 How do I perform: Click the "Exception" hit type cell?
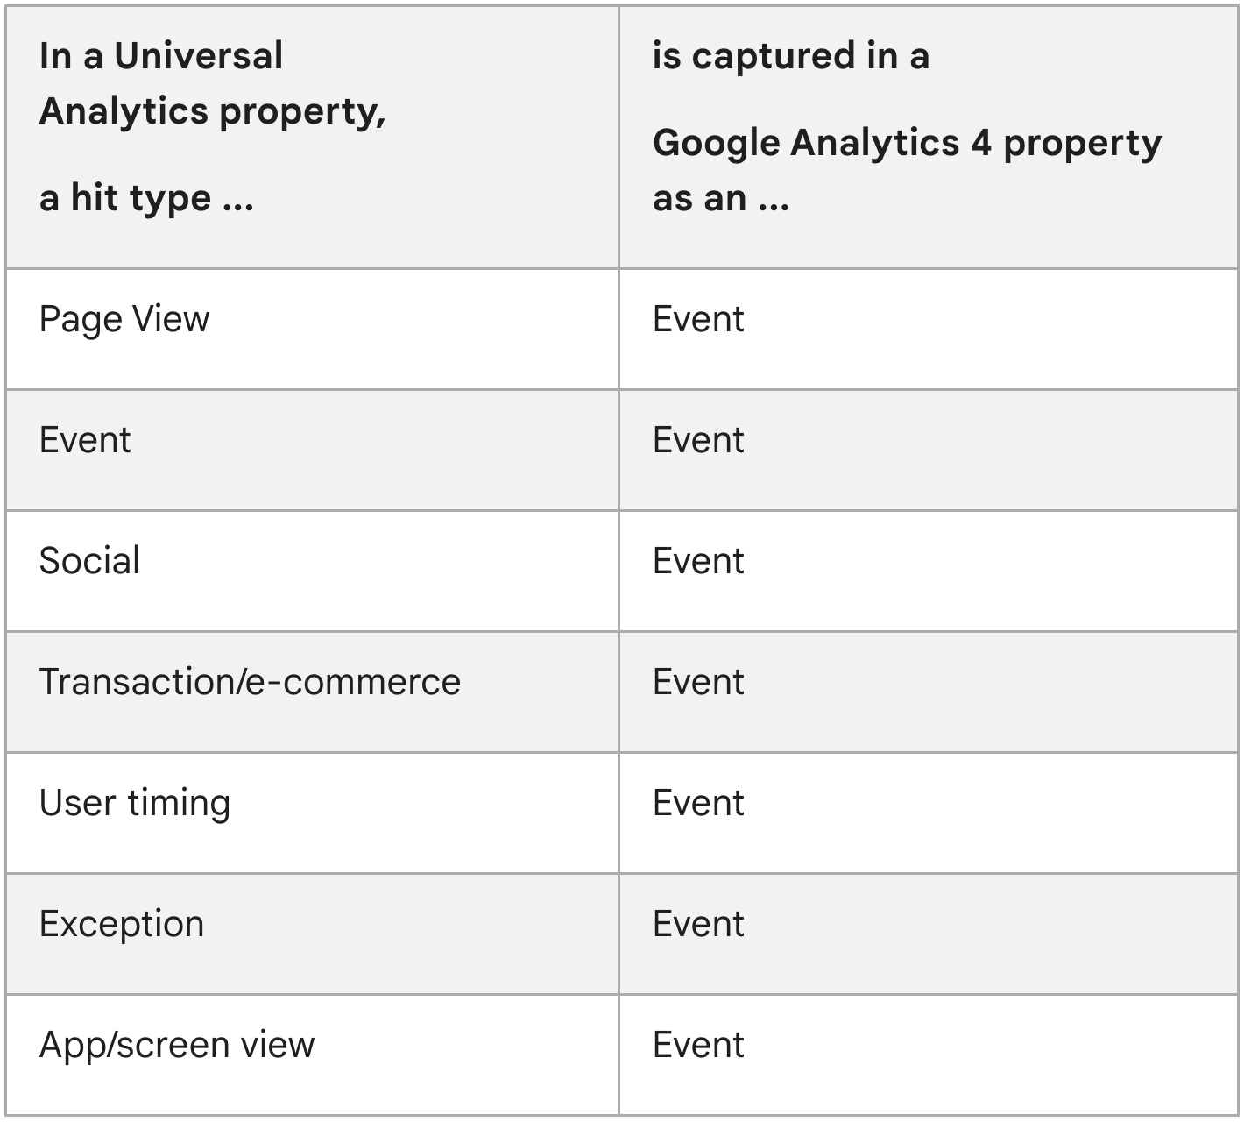coord(122,924)
